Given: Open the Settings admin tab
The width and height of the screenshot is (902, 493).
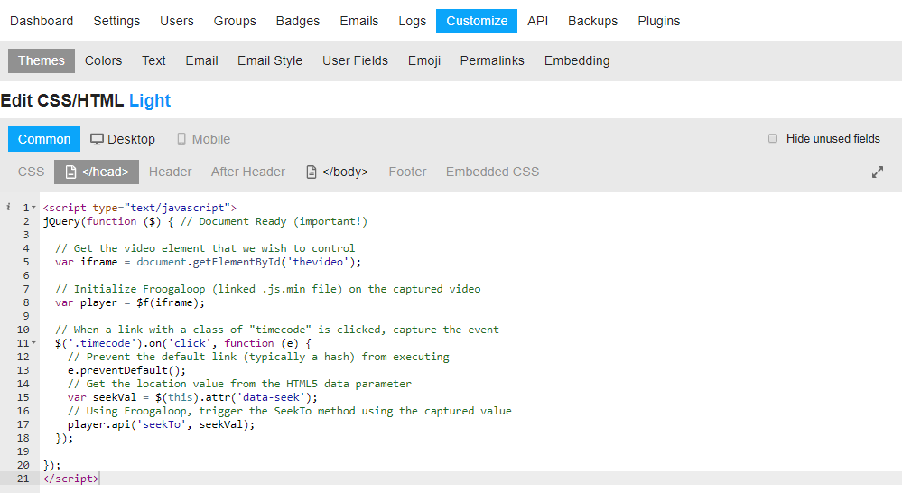Looking at the screenshot, I should (116, 22).
